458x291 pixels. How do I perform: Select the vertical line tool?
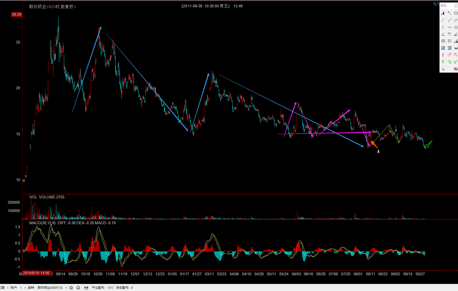click(443, 27)
